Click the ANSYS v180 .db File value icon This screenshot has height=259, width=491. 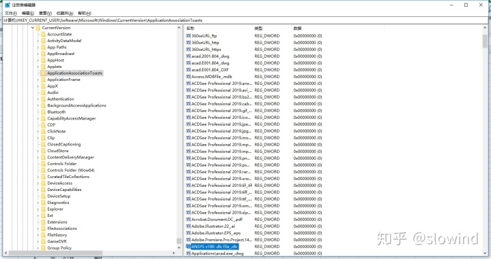pos(188,247)
